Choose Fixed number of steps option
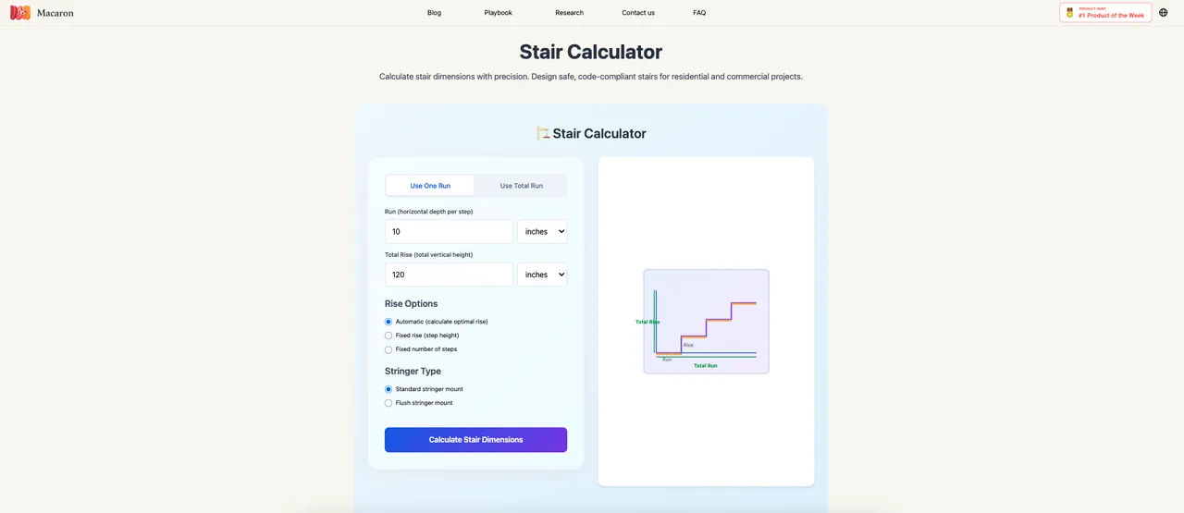Viewport: 1184px width, 513px height. pos(388,349)
